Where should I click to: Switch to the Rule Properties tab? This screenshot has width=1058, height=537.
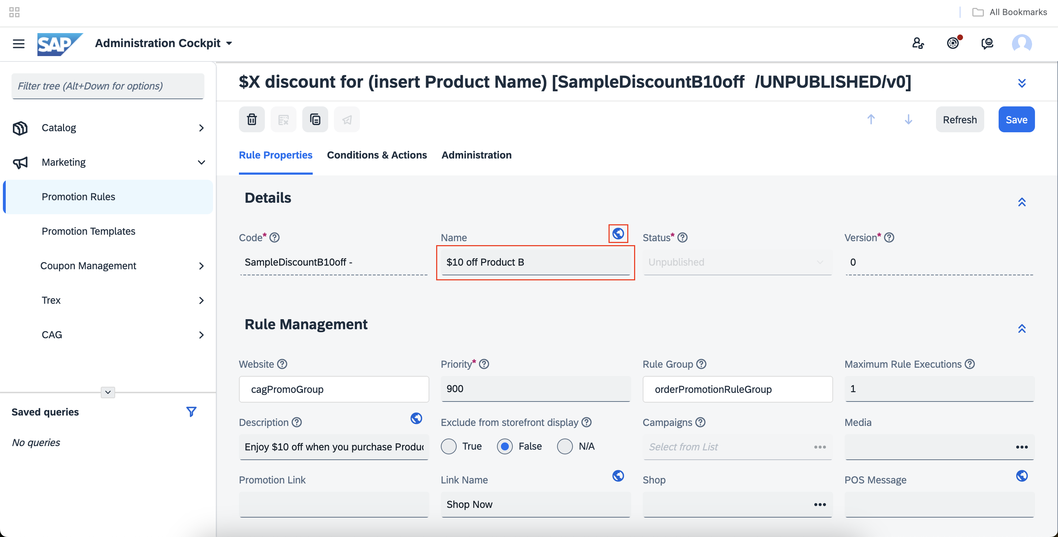tap(276, 155)
